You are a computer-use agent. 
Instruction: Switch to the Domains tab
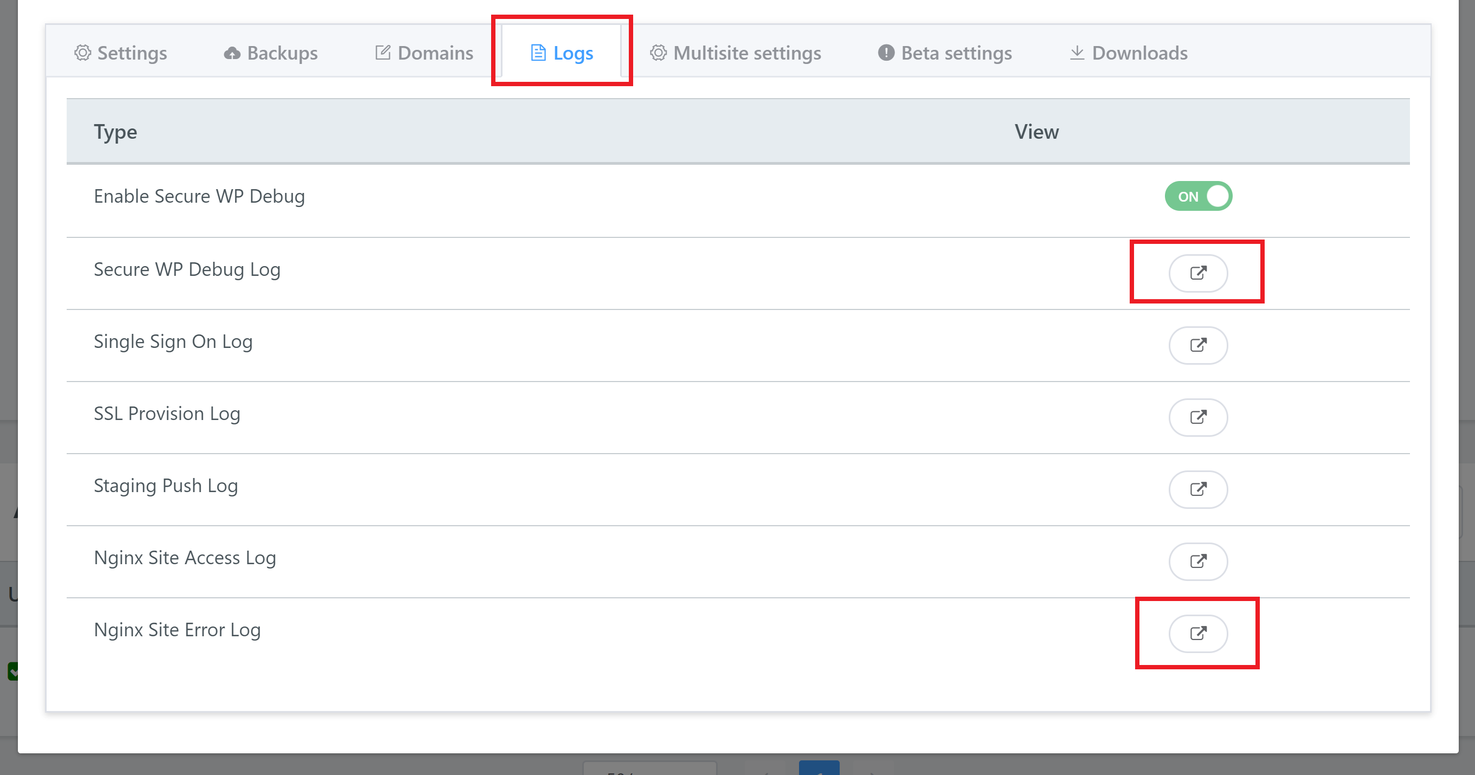[x=424, y=53]
